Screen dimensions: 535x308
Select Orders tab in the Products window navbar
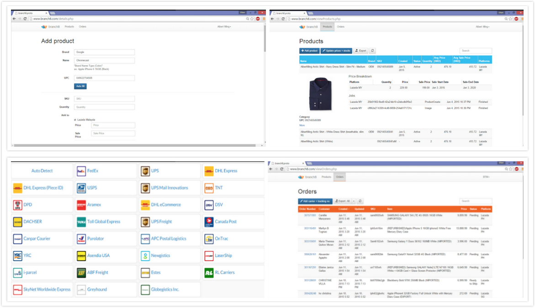[340, 27]
